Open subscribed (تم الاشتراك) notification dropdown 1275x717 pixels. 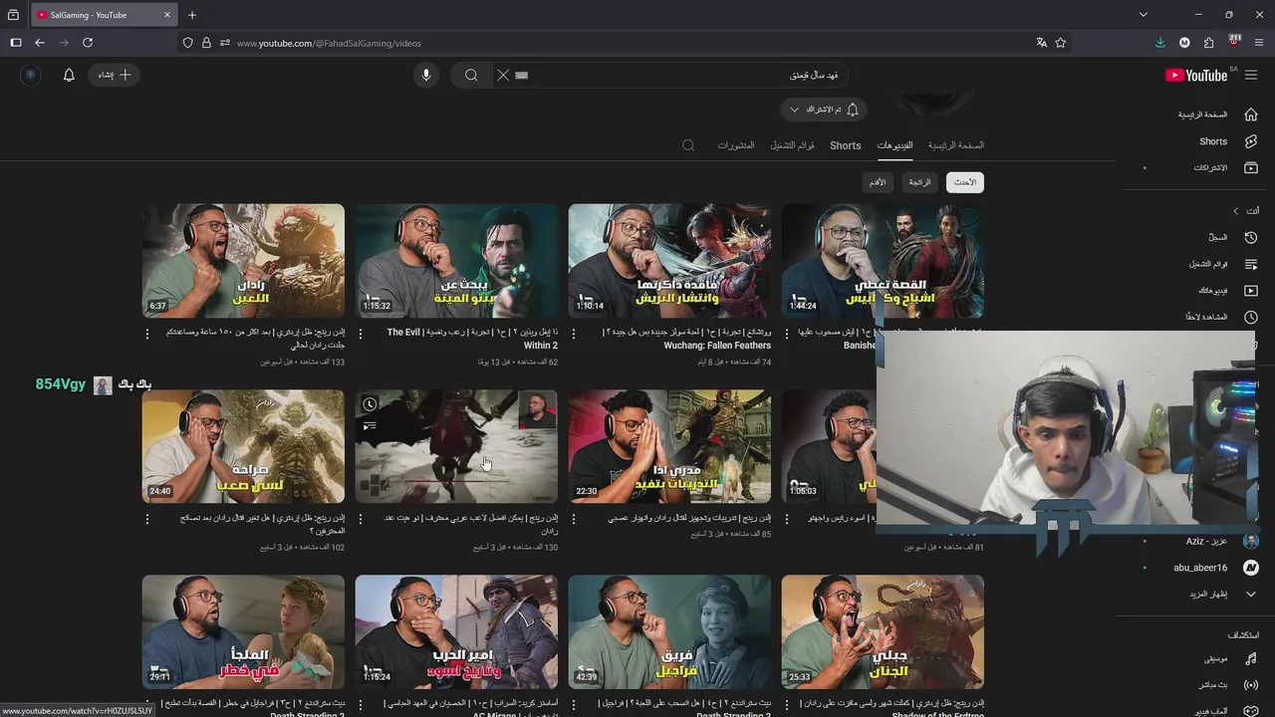coord(824,110)
